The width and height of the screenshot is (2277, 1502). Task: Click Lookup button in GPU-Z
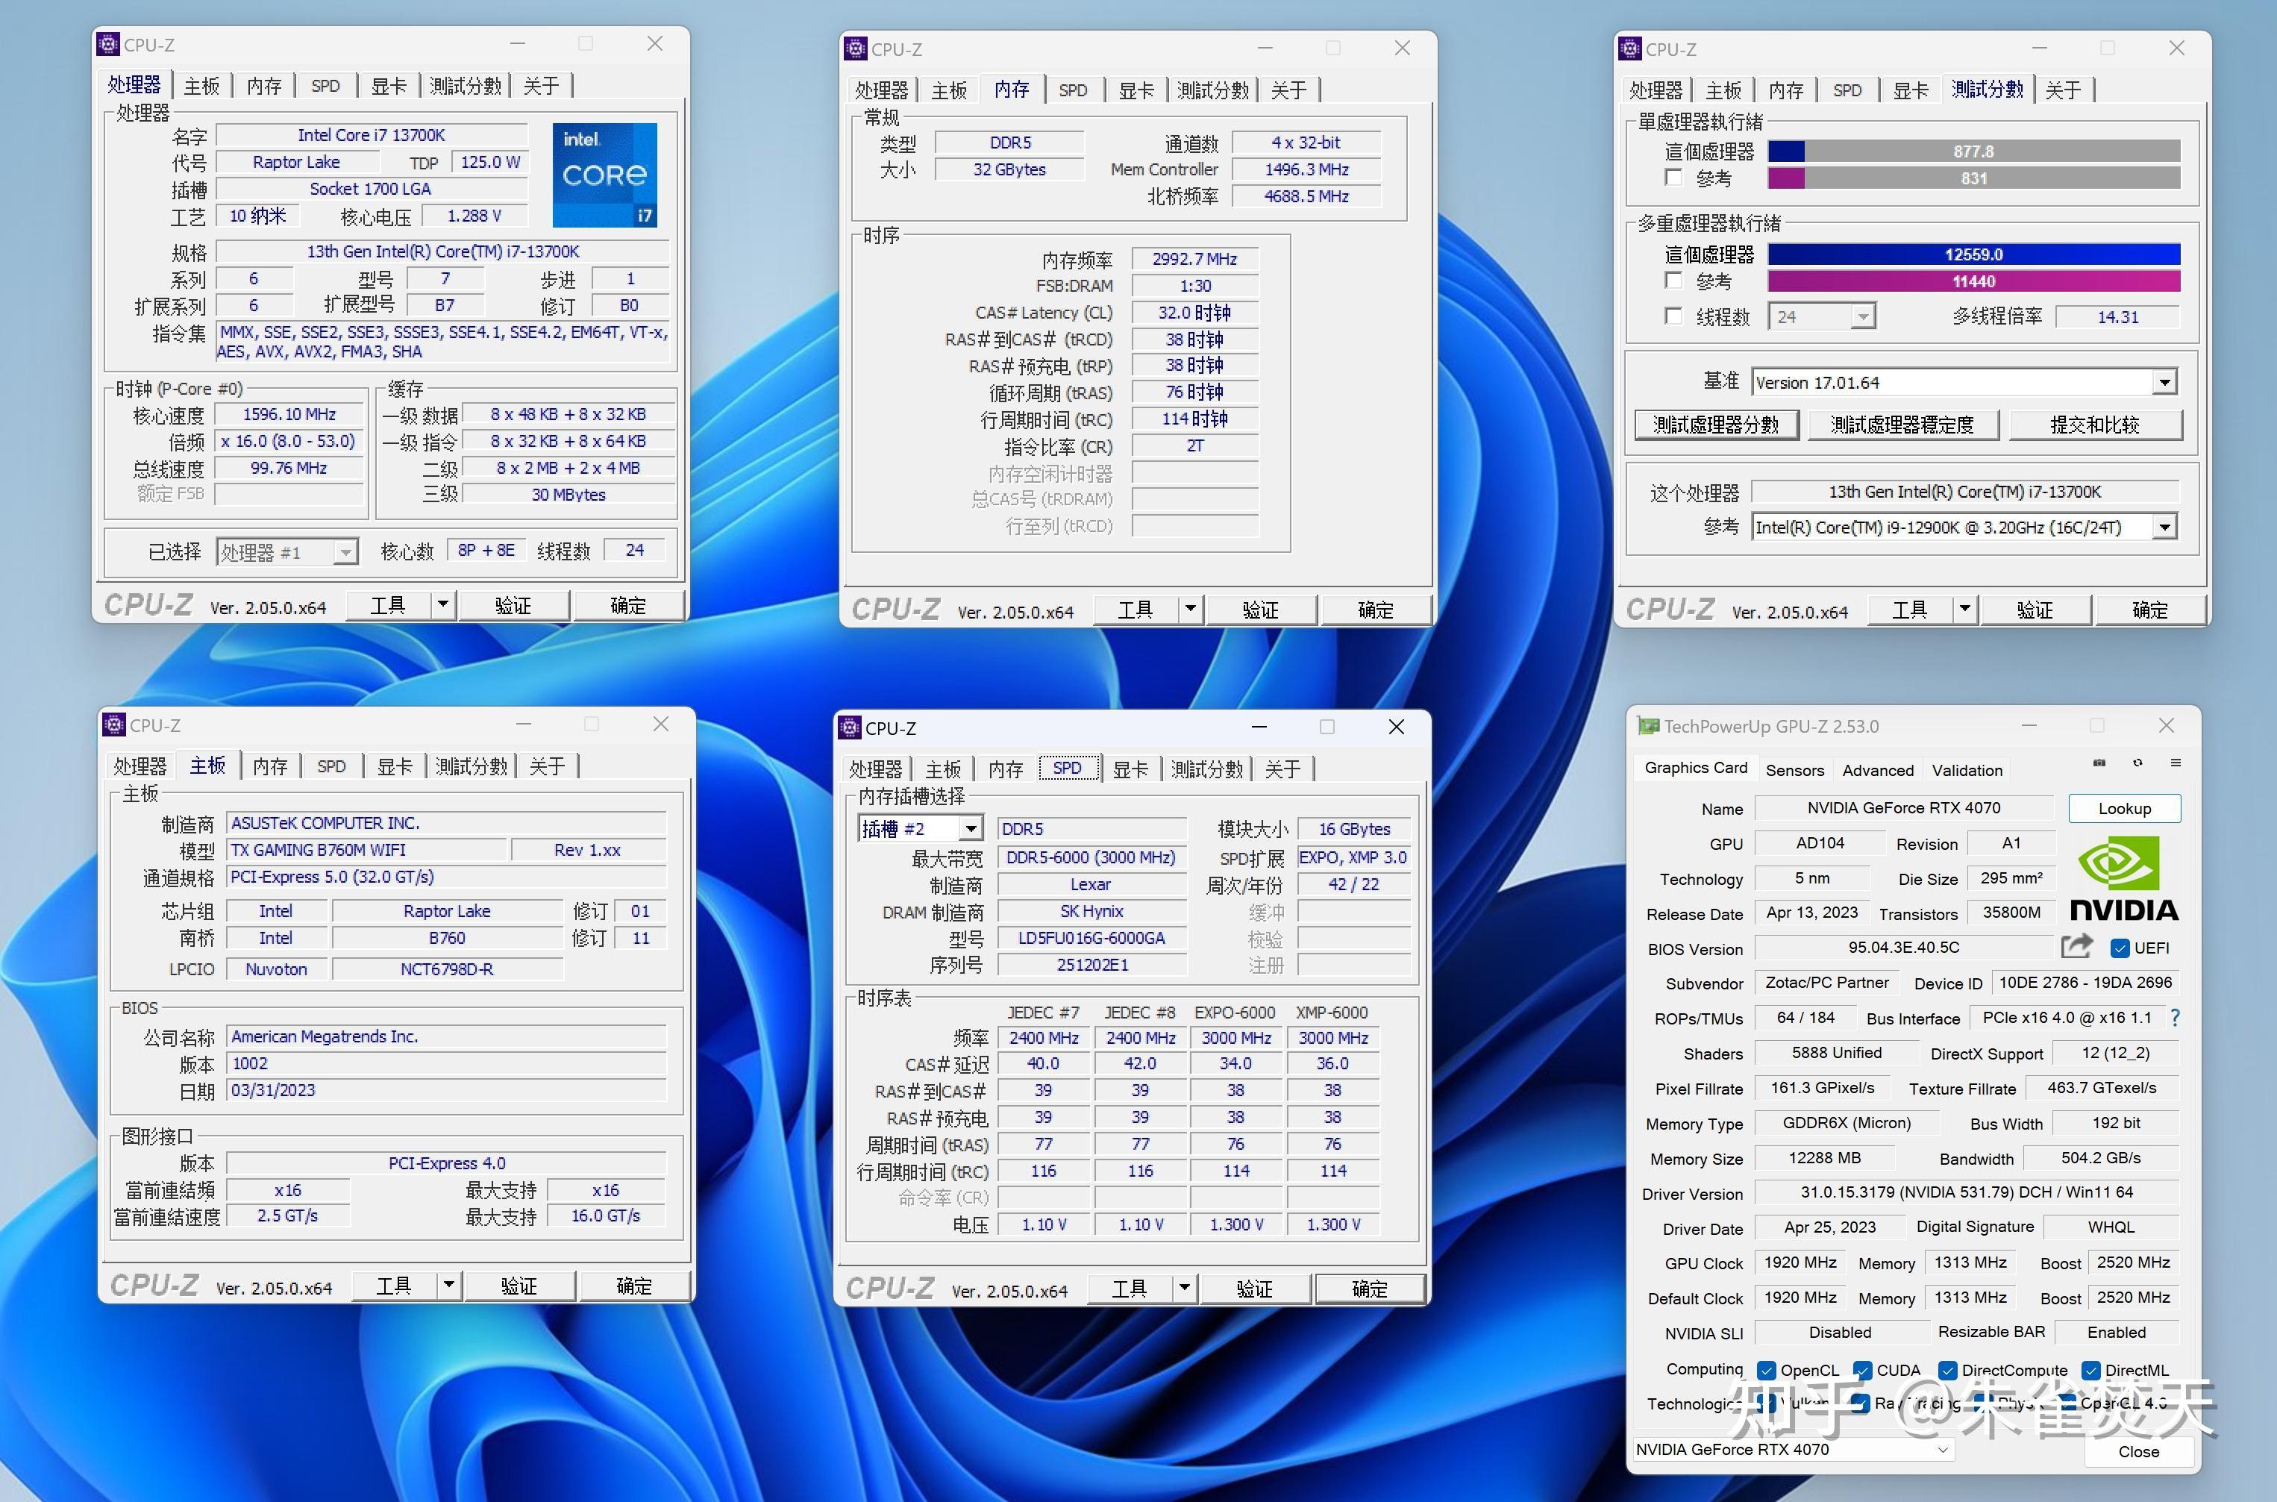tap(2125, 809)
